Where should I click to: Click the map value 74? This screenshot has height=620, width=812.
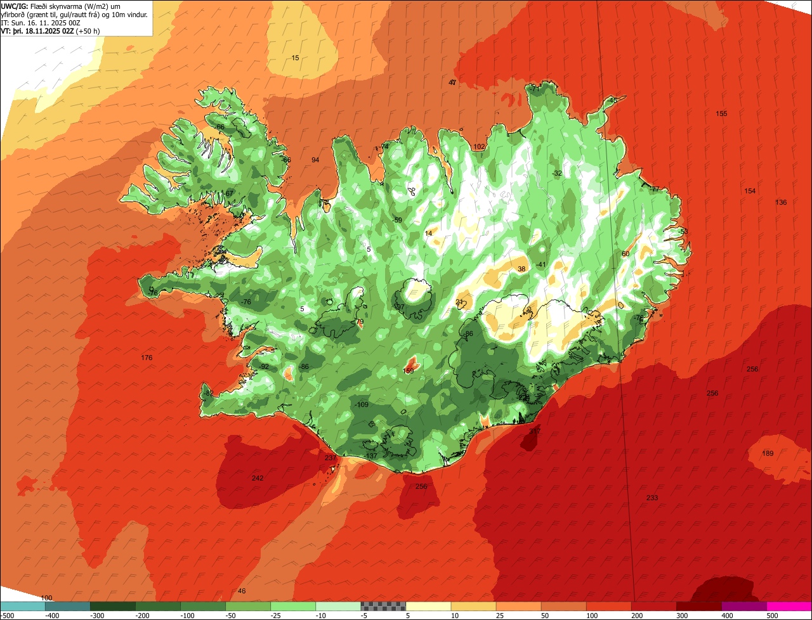[384, 146]
